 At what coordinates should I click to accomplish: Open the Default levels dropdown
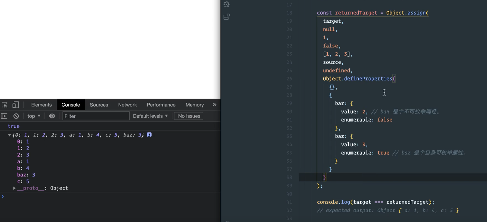[x=151, y=116]
